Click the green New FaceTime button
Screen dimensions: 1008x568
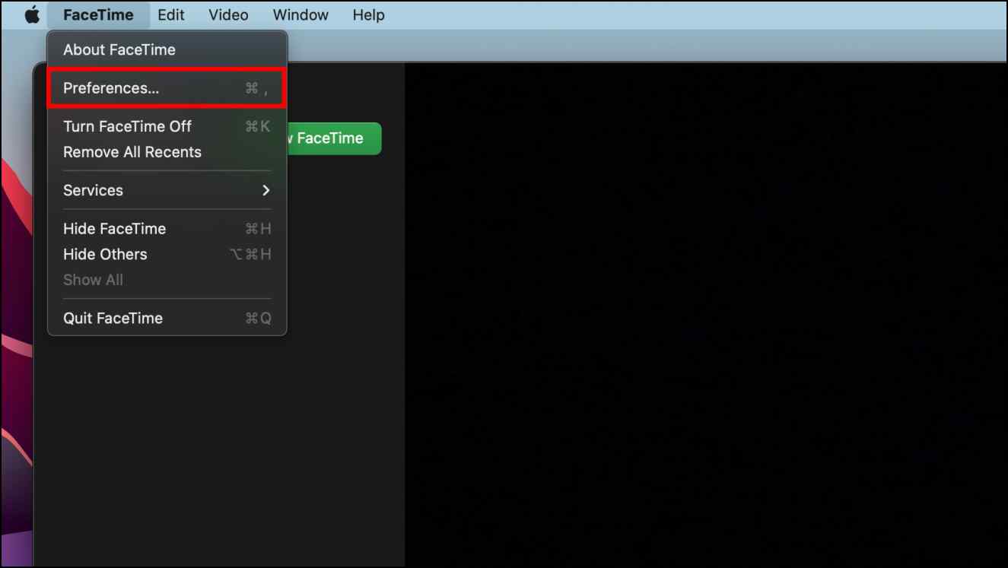[x=334, y=138]
